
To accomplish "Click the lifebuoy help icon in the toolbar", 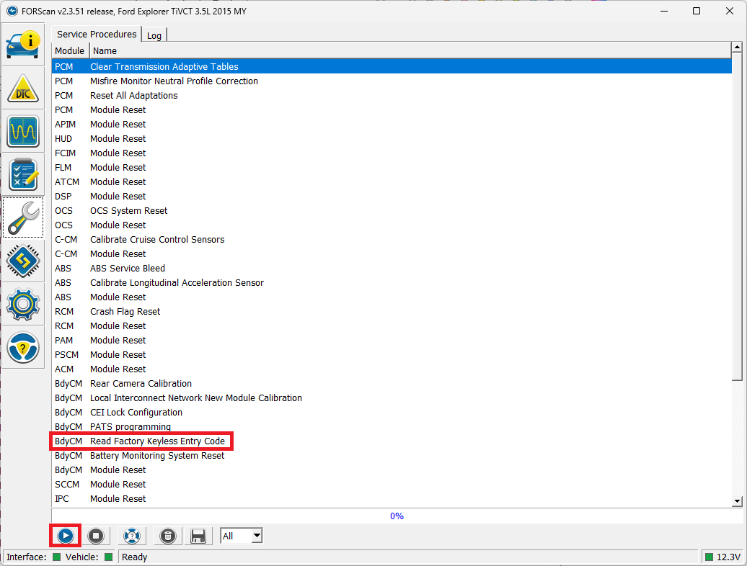I will click(x=131, y=536).
